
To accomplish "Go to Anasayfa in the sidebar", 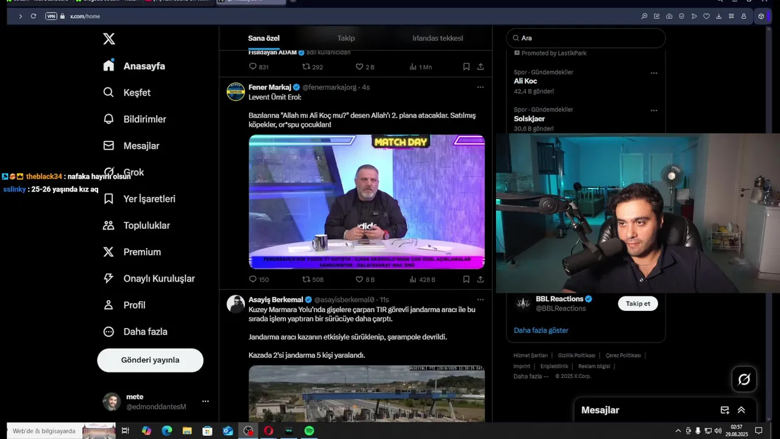I will coord(134,66).
